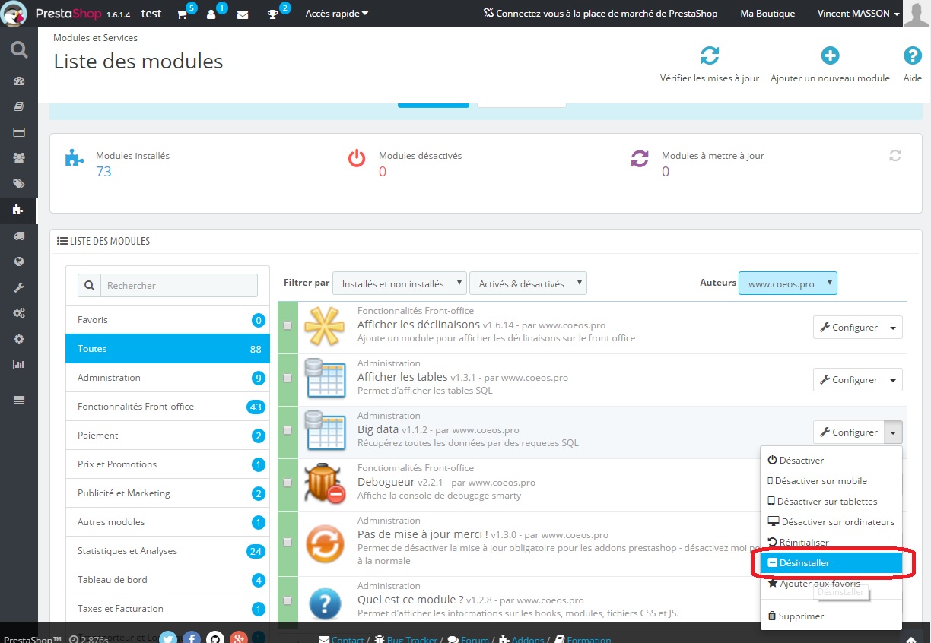Toggle the sidebar hamburger menu icon

tap(19, 401)
